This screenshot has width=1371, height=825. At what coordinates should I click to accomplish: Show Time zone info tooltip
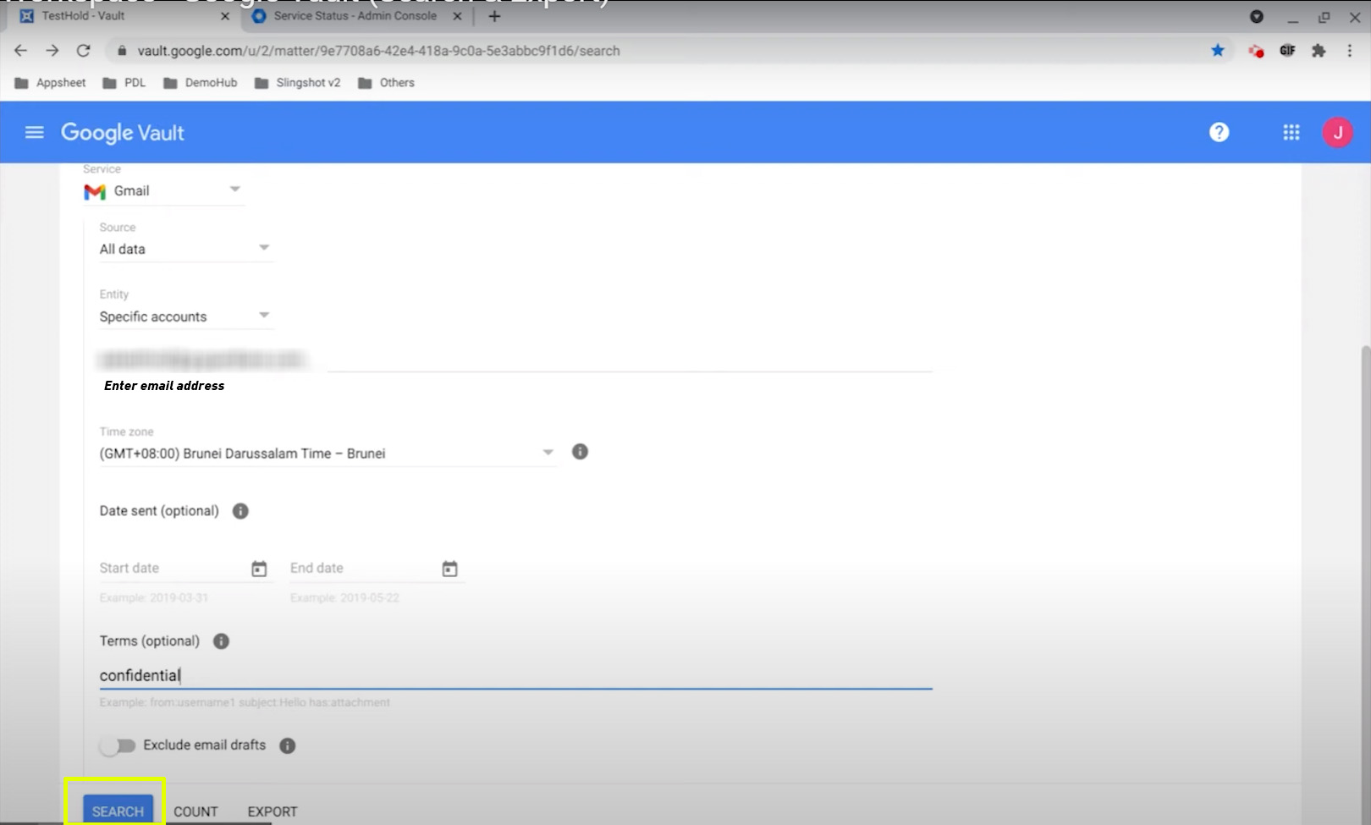(580, 452)
